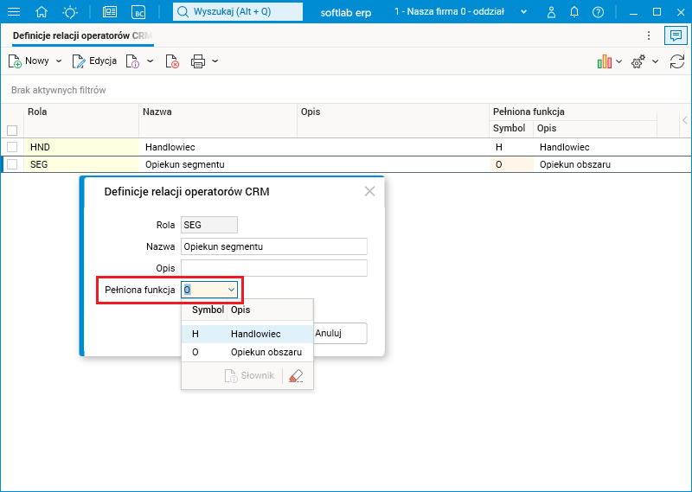This screenshot has height=492, width=692.
Task: Open the notifications bell
Action: pyautogui.click(x=574, y=12)
